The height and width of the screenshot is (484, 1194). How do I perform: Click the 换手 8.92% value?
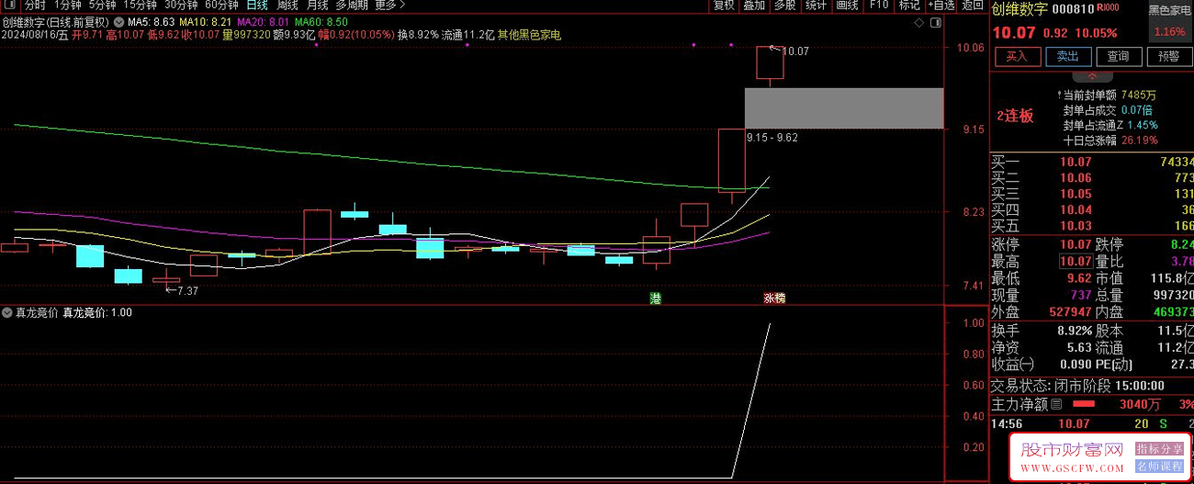point(1074,330)
